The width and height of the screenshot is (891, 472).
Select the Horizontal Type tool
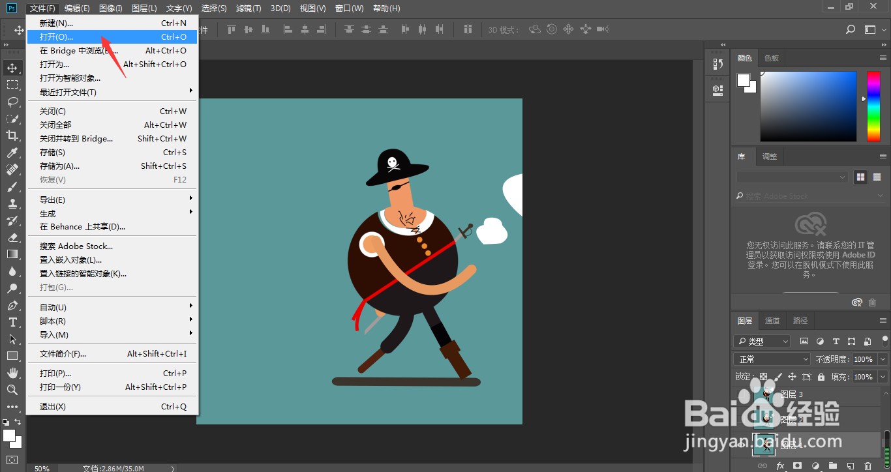tap(12, 322)
